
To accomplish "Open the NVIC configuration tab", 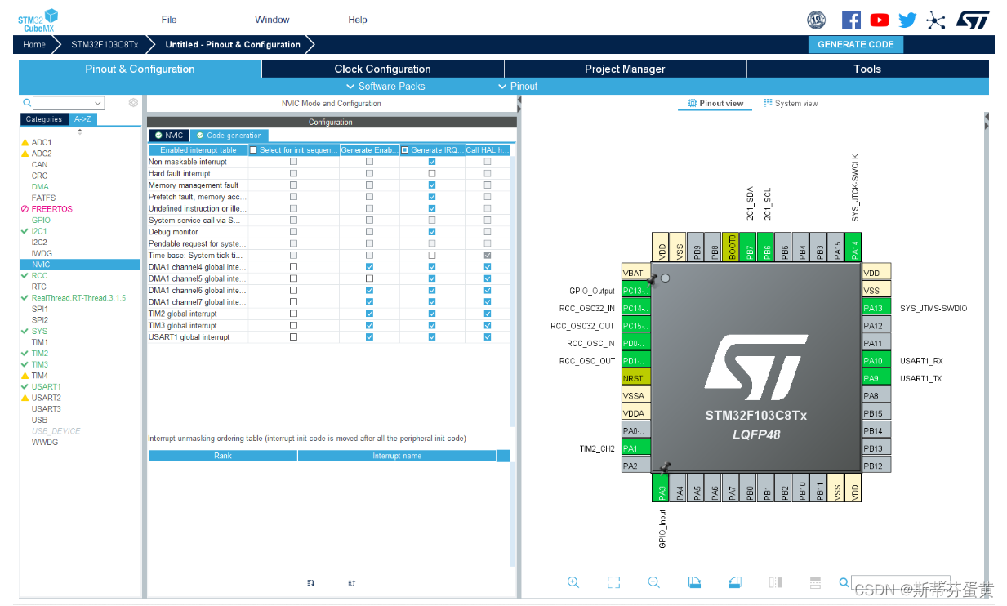I will 169,136.
